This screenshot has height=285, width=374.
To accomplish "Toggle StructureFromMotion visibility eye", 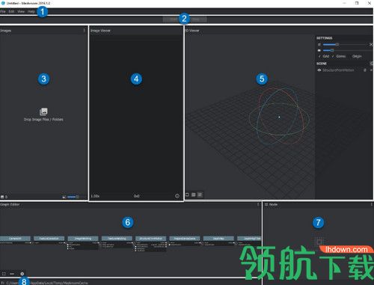I will coord(319,70).
